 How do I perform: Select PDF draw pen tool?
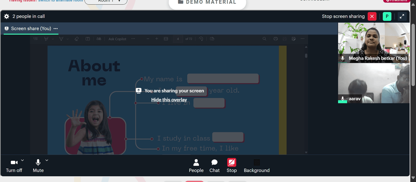point(61,39)
